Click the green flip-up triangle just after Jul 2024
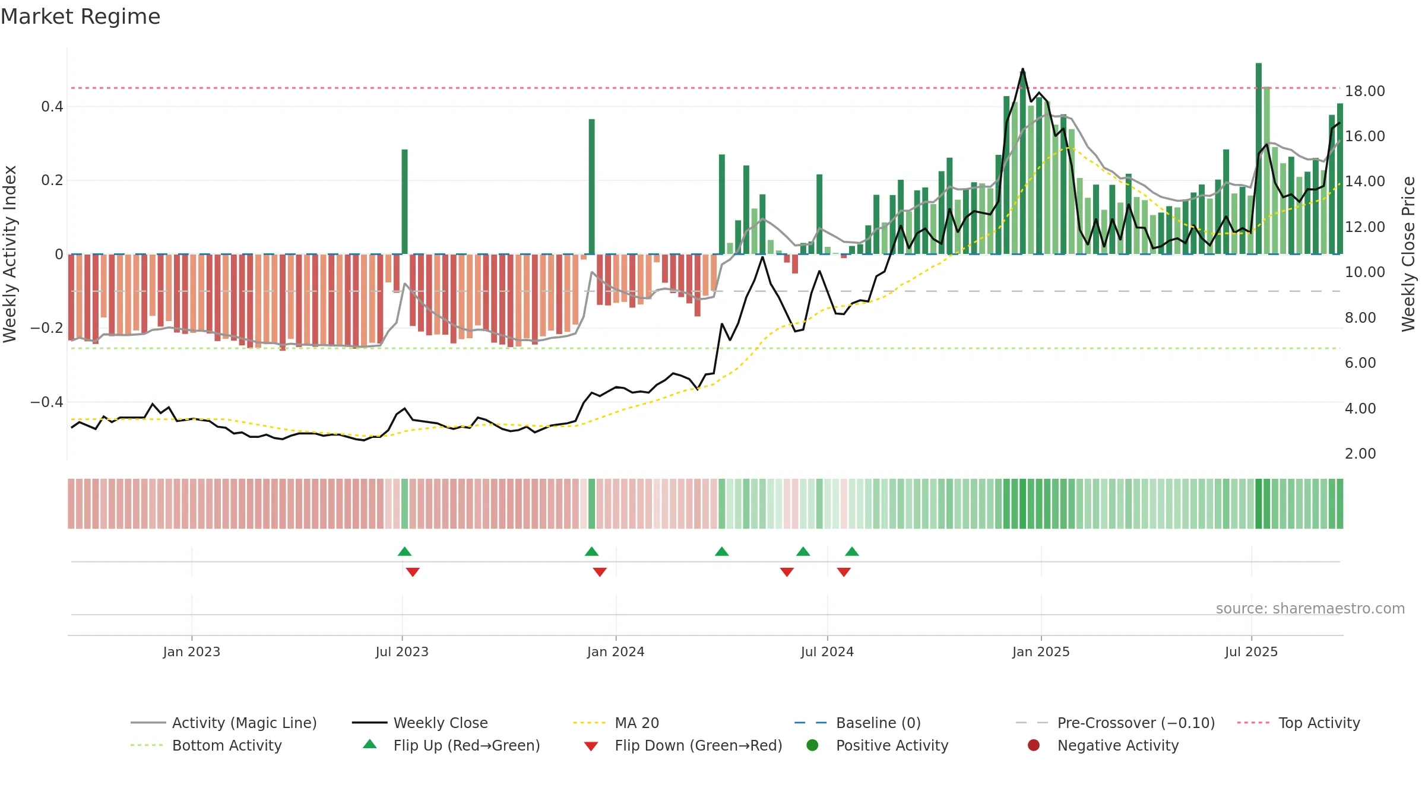Image resolution: width=1425 pixels, height=801 pixels. point(852,551)
